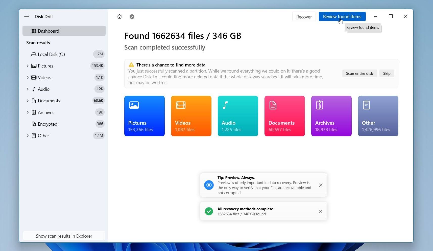The width and height of the screenshot is (433, 251).
Task: Select Dashboard in the sidebar
Action: click(64, 31)
